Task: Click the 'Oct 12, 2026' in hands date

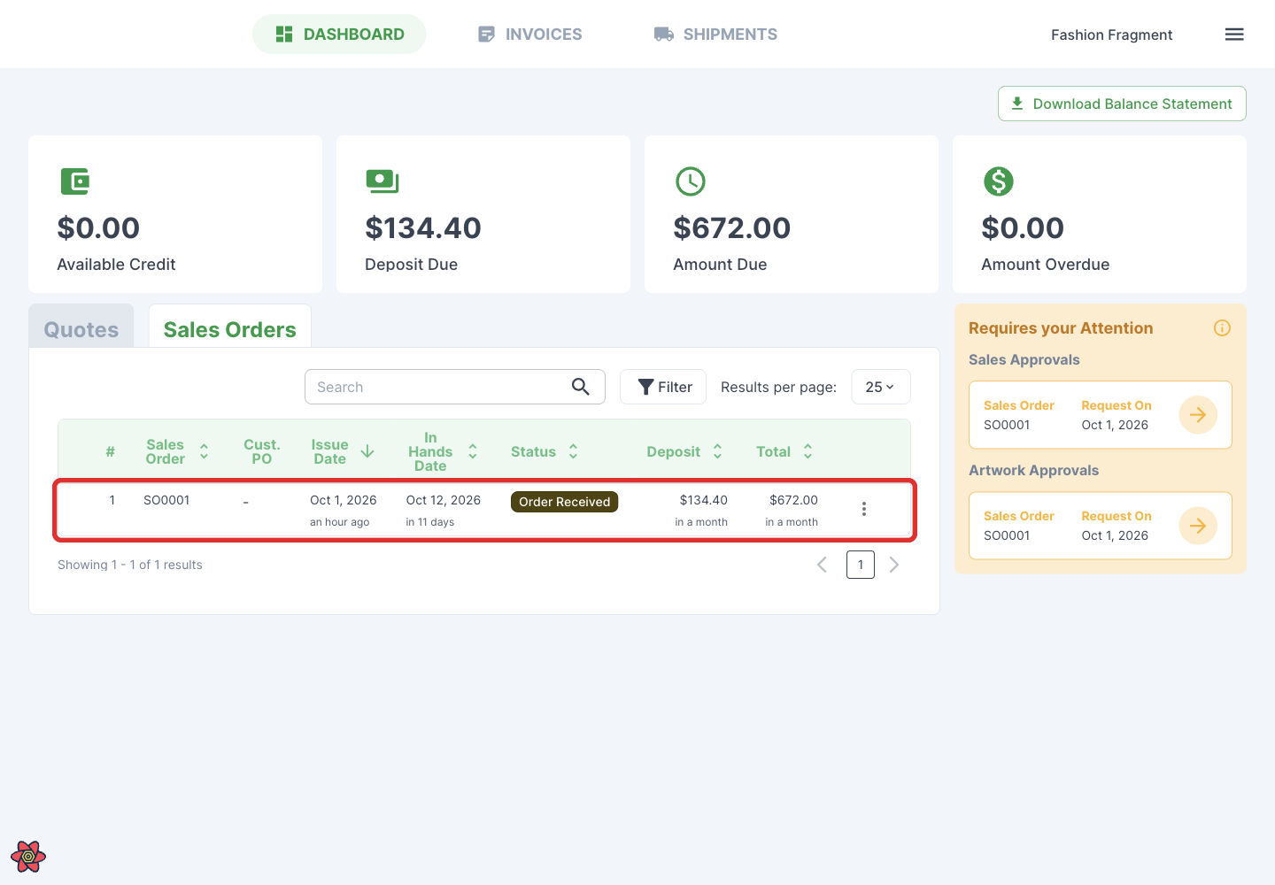Action: coord(443,500)
